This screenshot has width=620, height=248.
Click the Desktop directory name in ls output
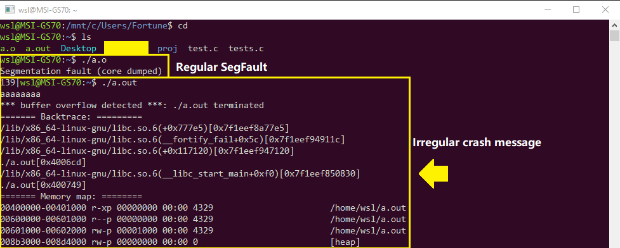78,49
